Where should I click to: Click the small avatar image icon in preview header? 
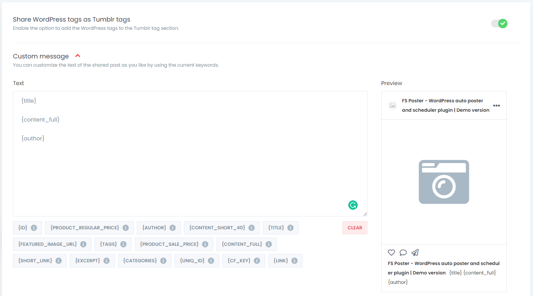[x=392, y=105]
